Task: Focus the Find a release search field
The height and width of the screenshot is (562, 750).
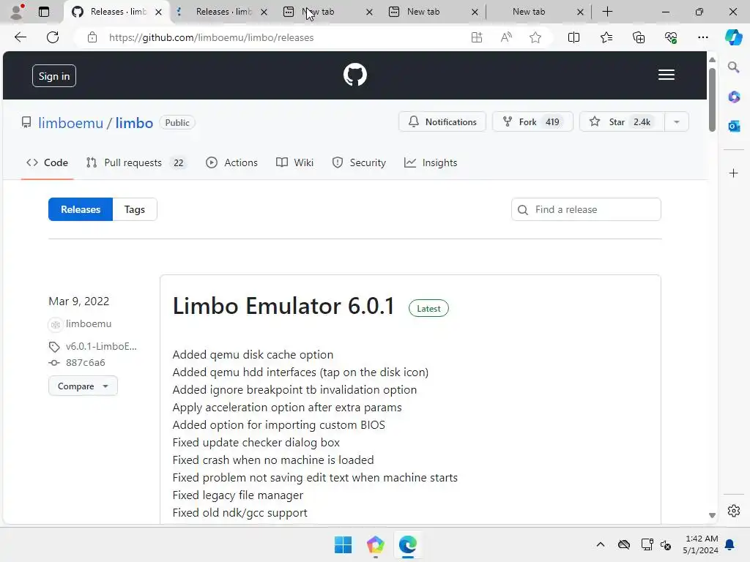Action: [x=586, y=209]
